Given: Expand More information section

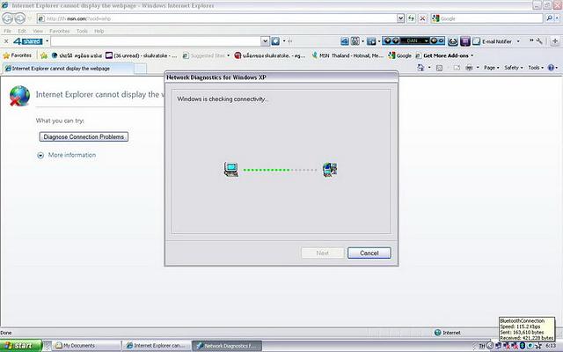Looking at the screenshot, I should [x=67, y=155].
